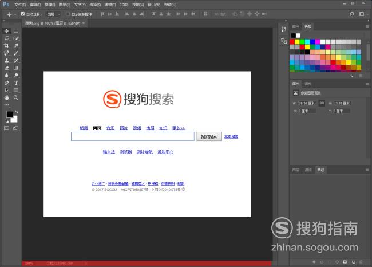
Task: Expand the toolbox with the double-arrow
Action: click(4, 21)
